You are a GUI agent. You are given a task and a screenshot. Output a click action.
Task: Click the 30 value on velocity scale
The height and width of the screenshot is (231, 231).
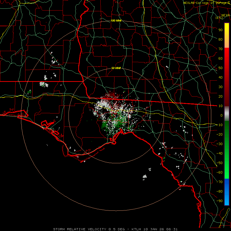coord(220,87)
